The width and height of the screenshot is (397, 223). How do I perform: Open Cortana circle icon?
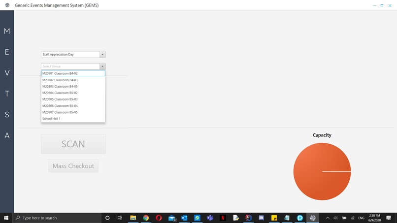pyautogui.click(x=107, y=218)
